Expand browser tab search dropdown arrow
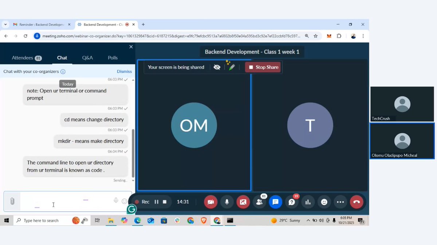The width and height of the screenshot is (437, 245). click(5, 25)
